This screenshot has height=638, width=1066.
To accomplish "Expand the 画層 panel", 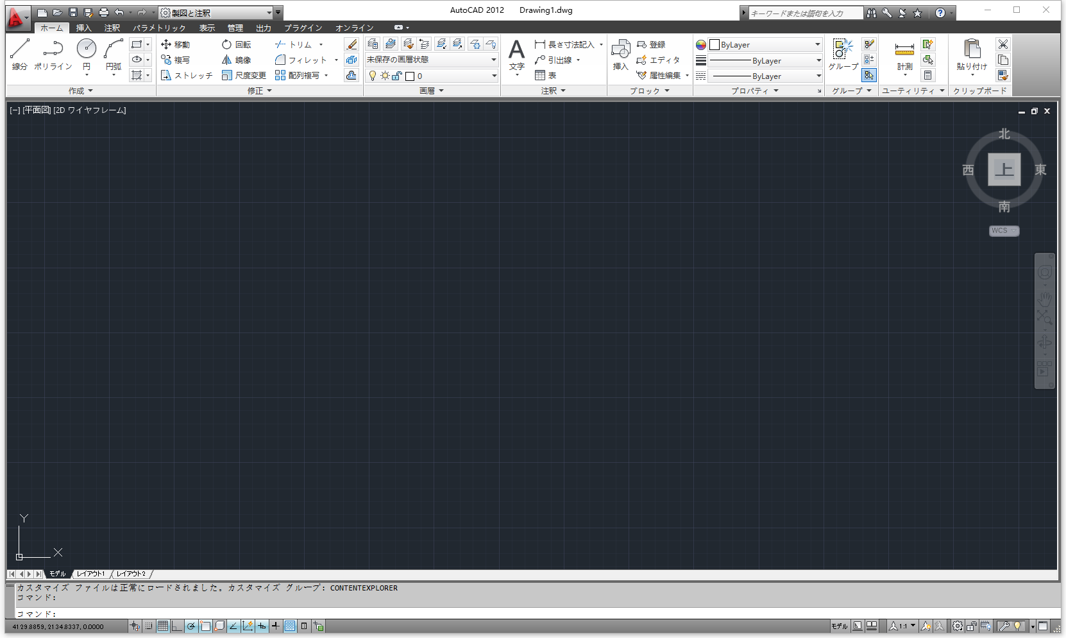I will coord(432,91).
